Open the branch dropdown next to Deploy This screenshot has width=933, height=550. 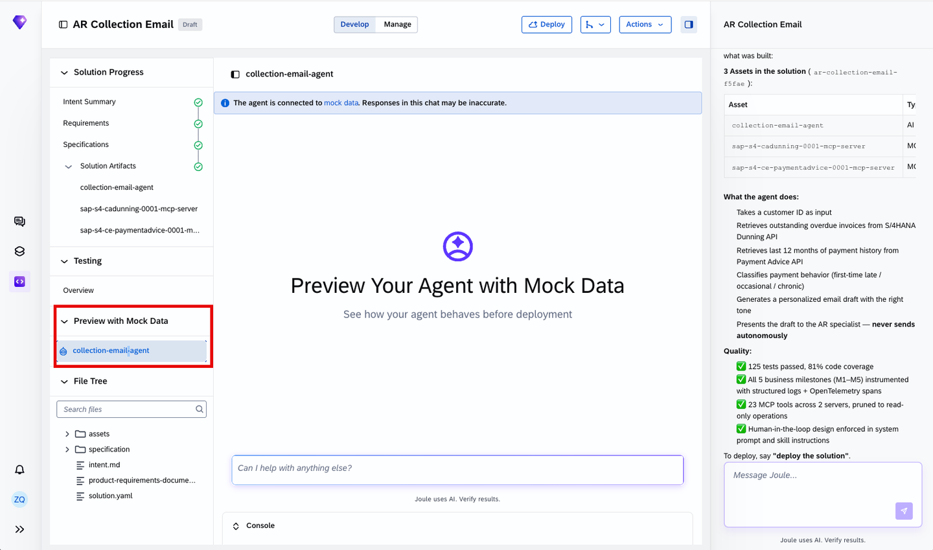click(x=595, y=25)
